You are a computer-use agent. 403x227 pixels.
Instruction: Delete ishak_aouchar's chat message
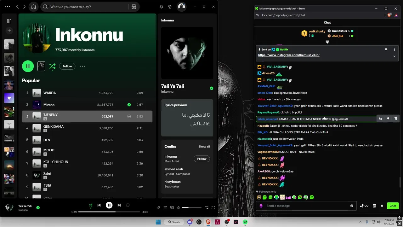tap(396, 119)
